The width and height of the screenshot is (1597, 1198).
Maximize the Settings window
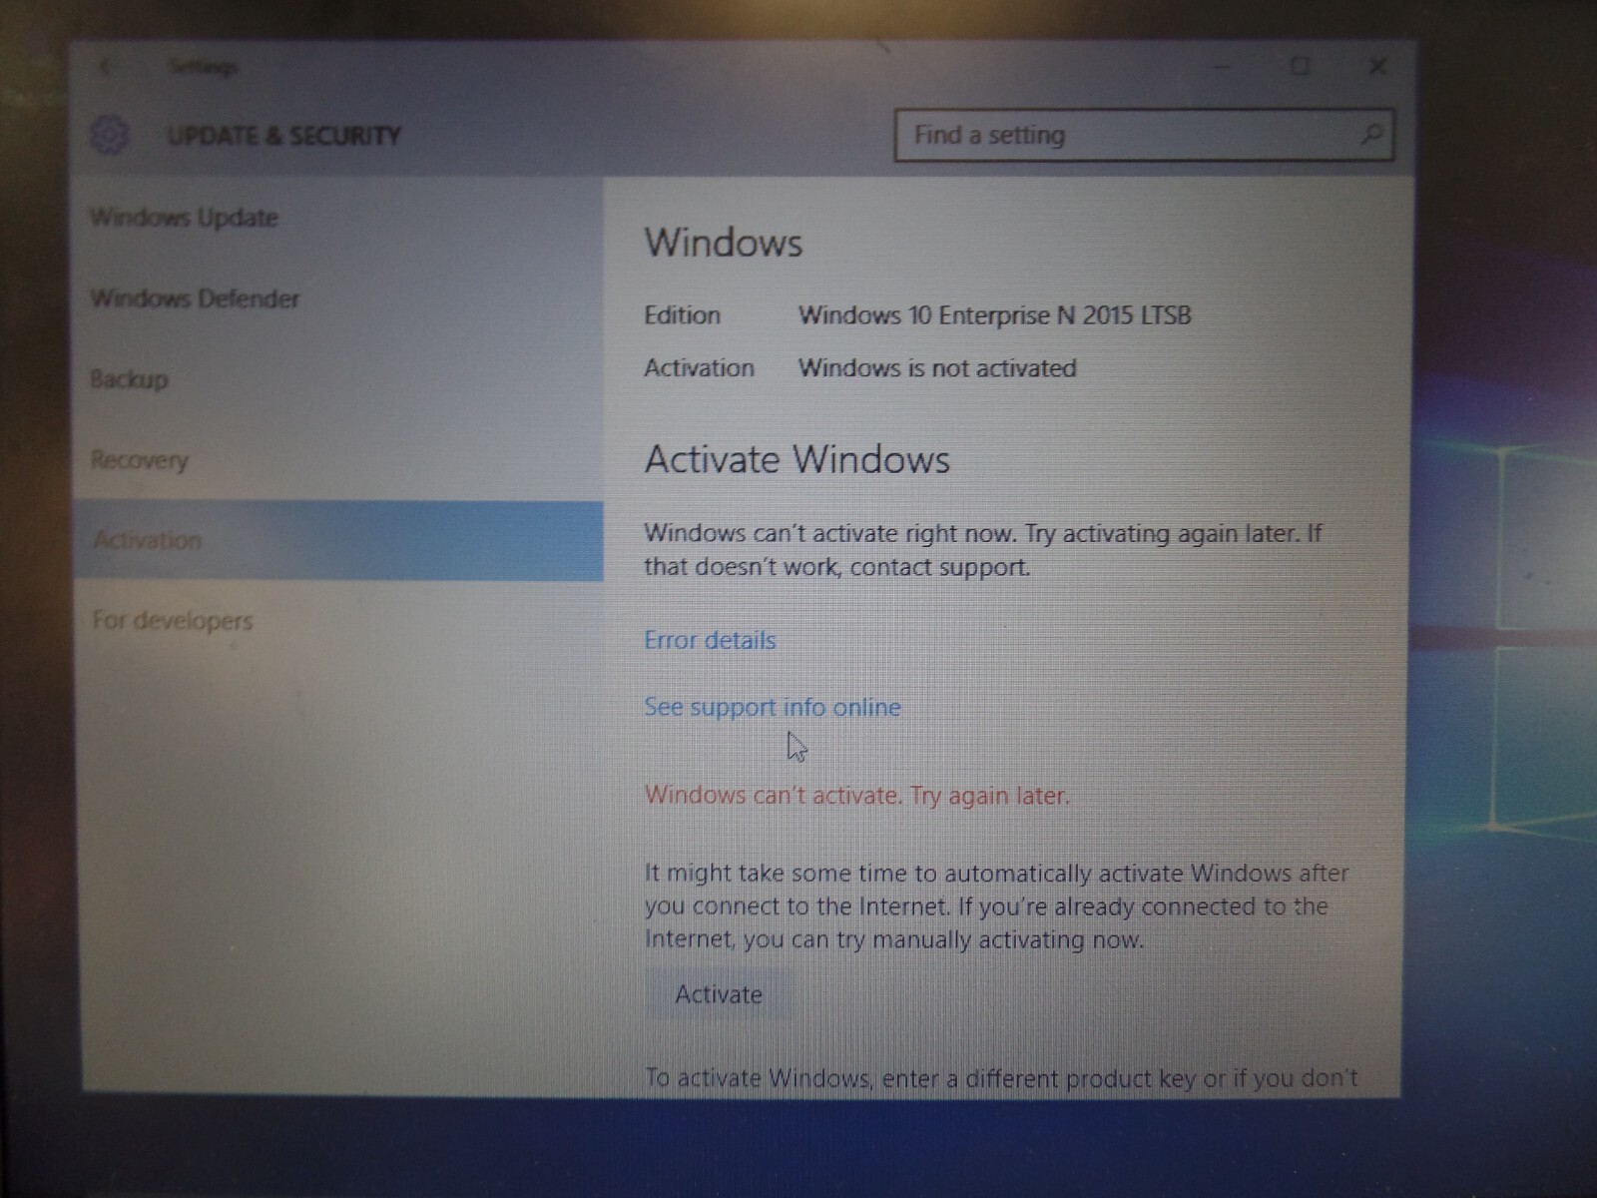pos(1300,66)
